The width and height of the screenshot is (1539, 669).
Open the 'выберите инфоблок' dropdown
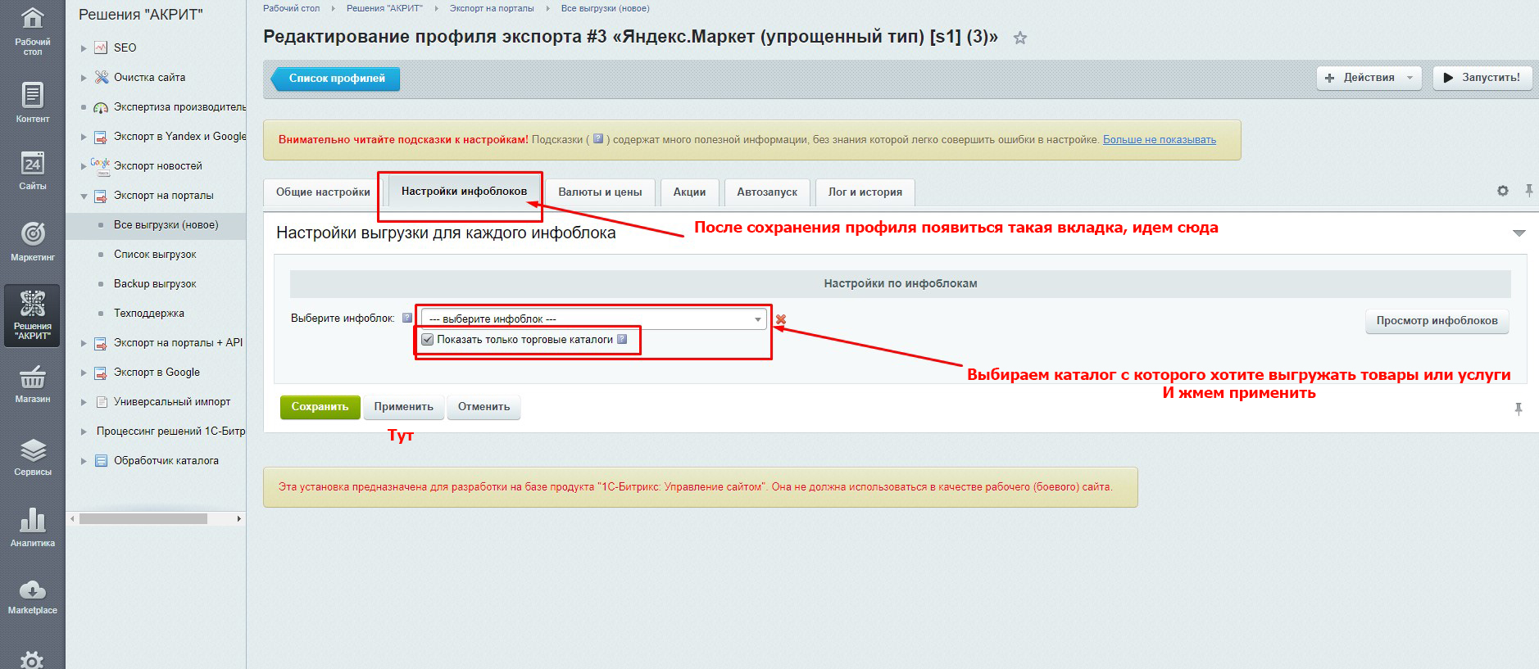coord(593,319)
